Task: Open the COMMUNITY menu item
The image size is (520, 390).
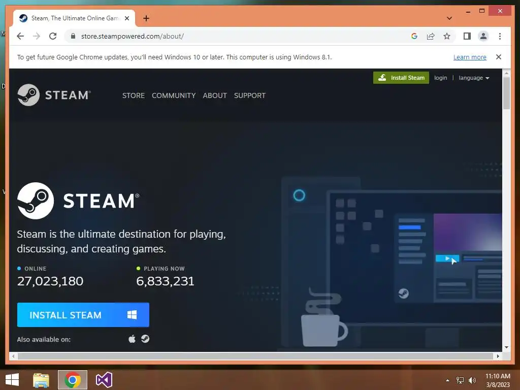Action: pyautogui.click(x=174, y=95)
